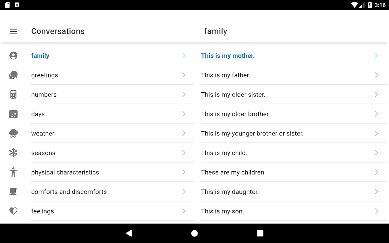This screenshot has height=243, width=389.
Task: Open phrase "These are my children."
Action: tap(233, 172)
